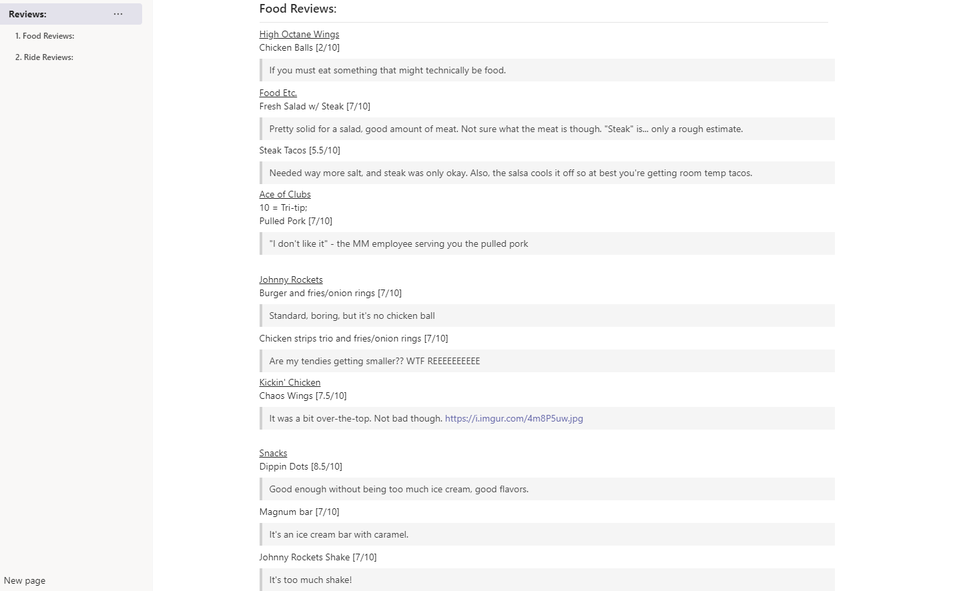This screenshot has width=957, height=591.
Task: Click the Dippin Dots [8.5/10] line
Action: click(x=300, y=467)
